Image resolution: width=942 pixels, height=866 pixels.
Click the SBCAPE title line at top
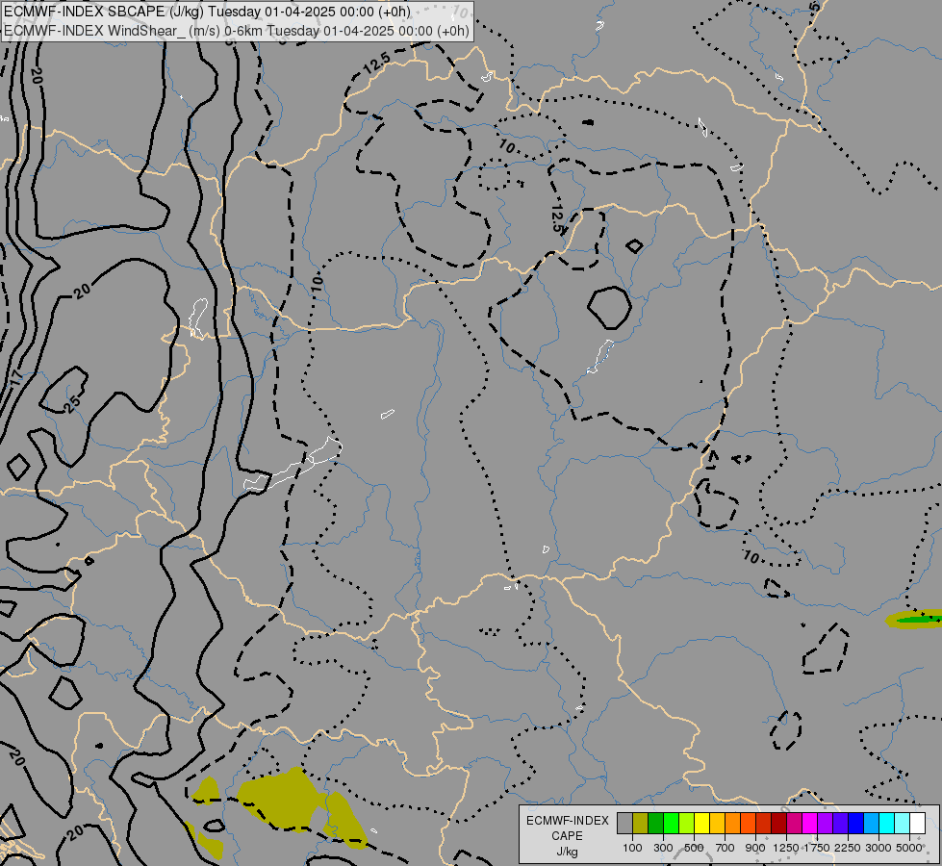(x=207, y=12)
